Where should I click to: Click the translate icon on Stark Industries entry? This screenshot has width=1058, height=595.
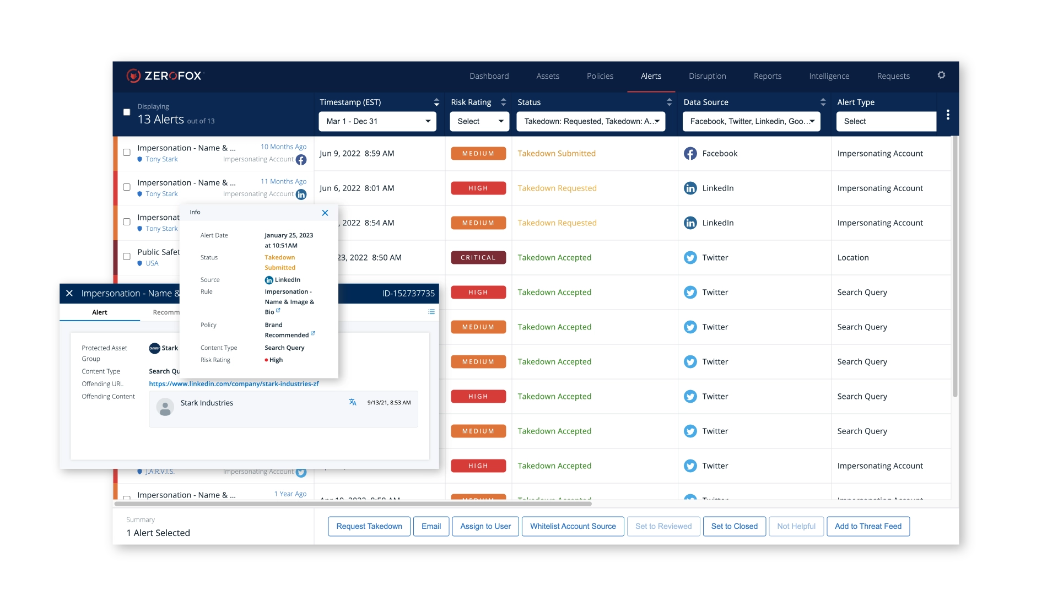(x=350, y=403)
